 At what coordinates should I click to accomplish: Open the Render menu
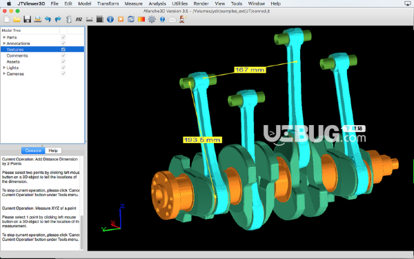[x=201, y=3]
